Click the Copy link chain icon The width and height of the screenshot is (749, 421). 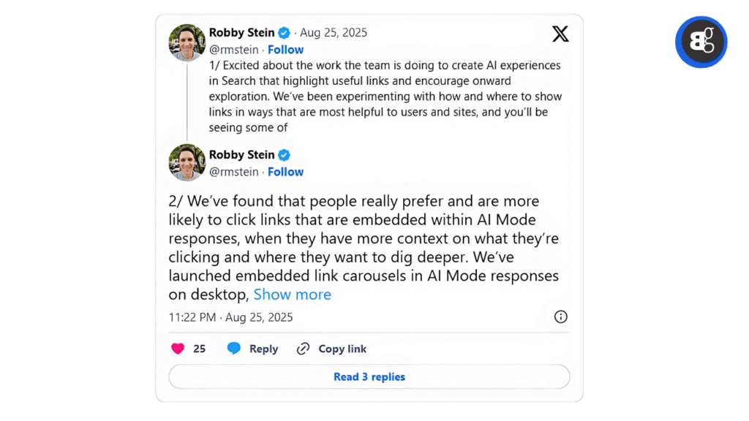coord(303,349)
